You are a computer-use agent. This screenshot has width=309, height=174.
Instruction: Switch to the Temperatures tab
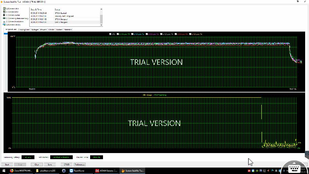coord(11,29)
